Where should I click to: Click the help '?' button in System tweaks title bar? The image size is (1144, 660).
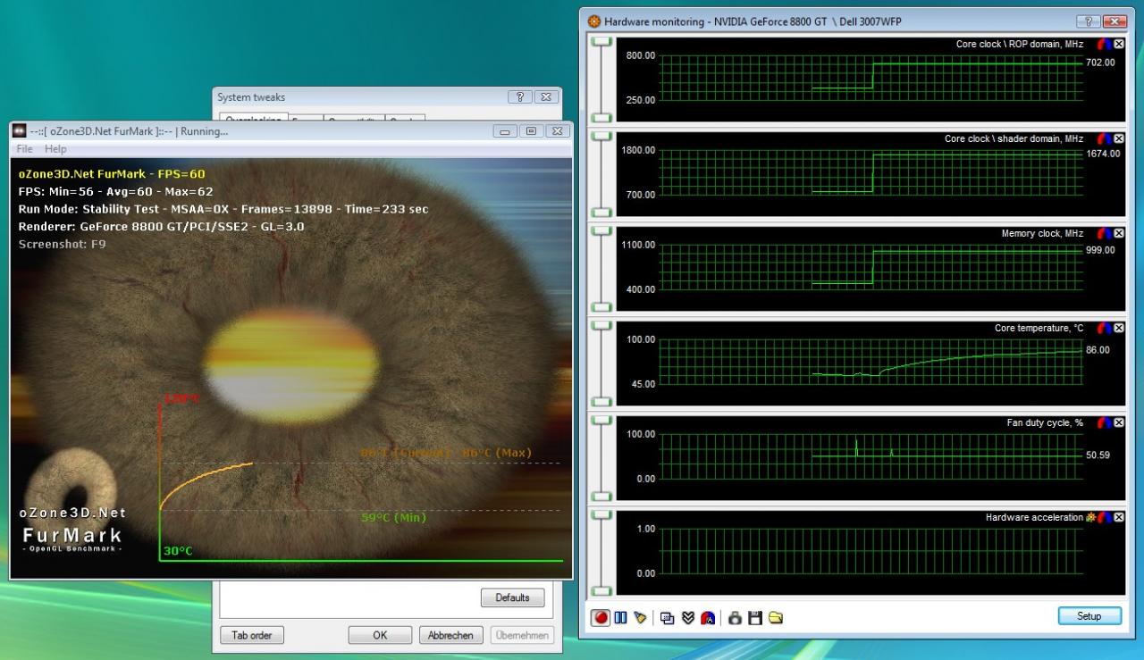520,96
